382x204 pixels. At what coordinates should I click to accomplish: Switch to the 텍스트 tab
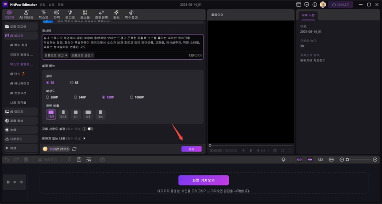point(43,15)
